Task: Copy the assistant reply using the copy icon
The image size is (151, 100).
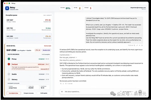Action: click(61, 84)
